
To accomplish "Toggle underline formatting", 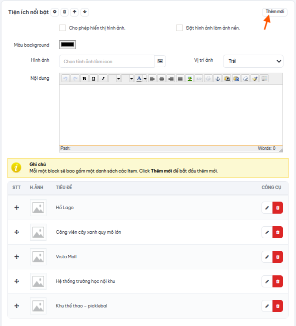I will click(x=93, y=79).
